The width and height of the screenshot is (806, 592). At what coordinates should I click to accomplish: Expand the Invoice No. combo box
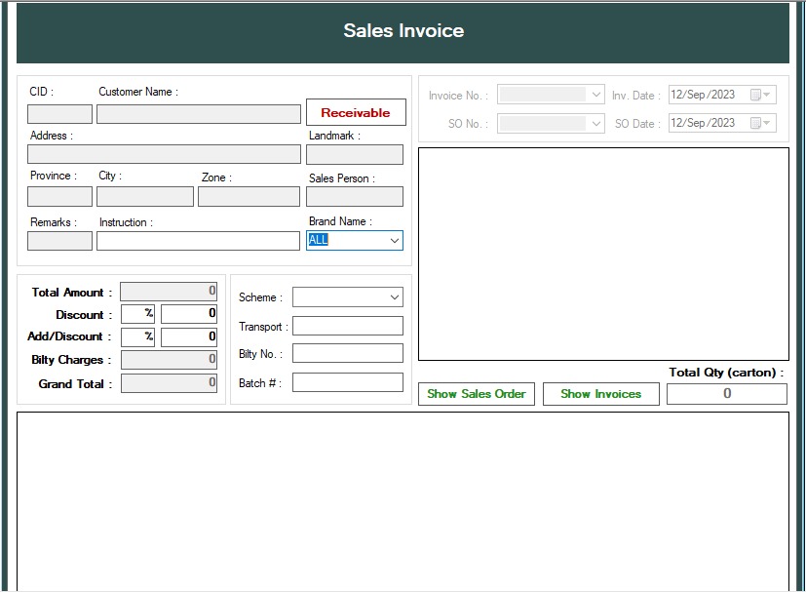(x=596, y=95)
